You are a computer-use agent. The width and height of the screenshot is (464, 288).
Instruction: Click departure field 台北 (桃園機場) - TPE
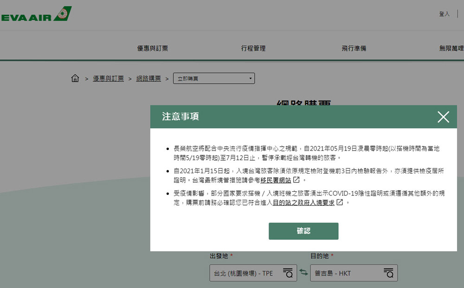(x=253, y=273)
